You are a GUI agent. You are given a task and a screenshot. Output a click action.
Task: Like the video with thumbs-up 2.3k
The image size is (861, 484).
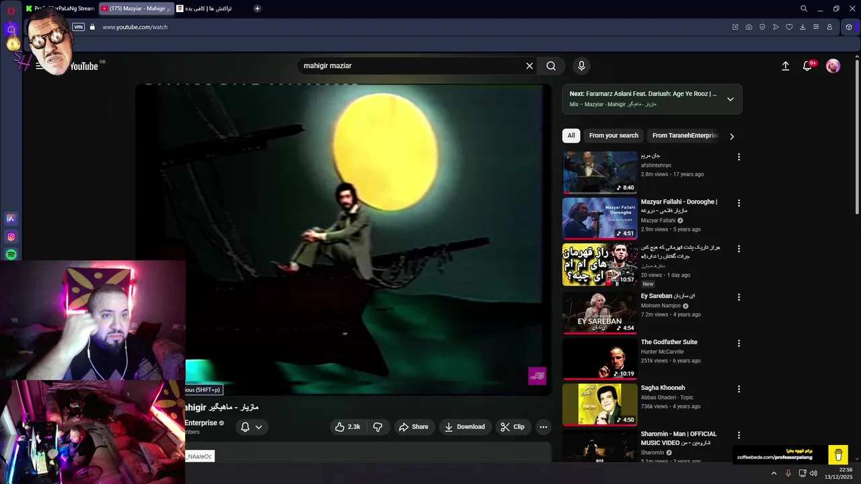click(x=348, y=427)
